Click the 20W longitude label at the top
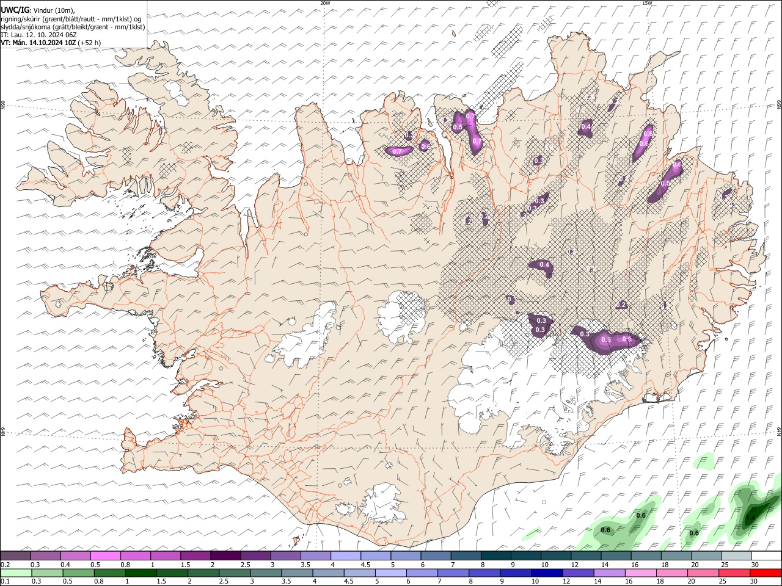This screenshot has width=782, height=586. 325,3
